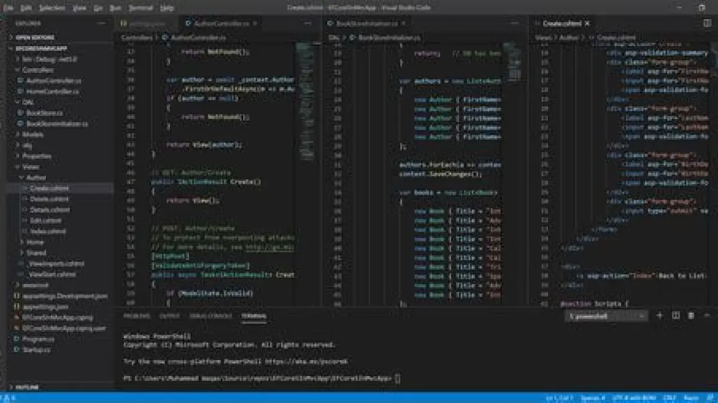Split the terminal using the split icon

click(676, 316)
